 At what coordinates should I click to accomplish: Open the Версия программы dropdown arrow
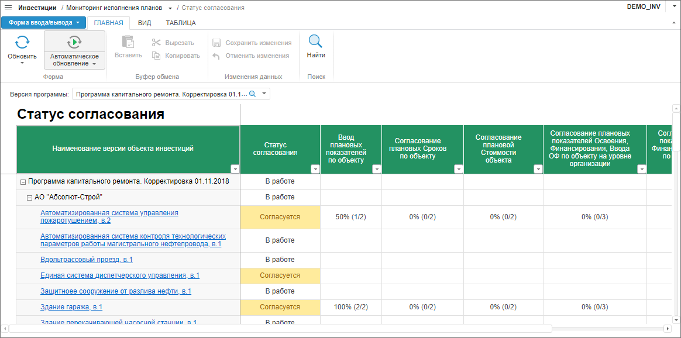pos(264,94)
